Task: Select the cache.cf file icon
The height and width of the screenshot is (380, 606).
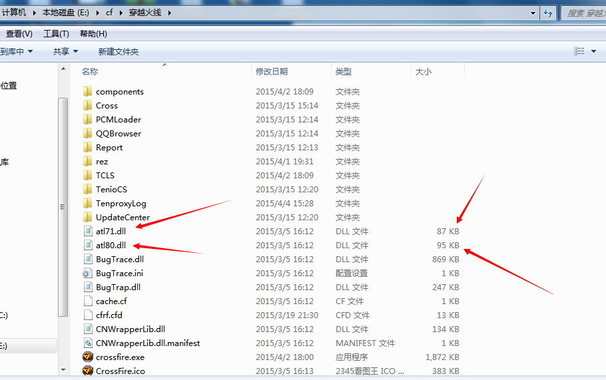Action: tap(88, 301)
